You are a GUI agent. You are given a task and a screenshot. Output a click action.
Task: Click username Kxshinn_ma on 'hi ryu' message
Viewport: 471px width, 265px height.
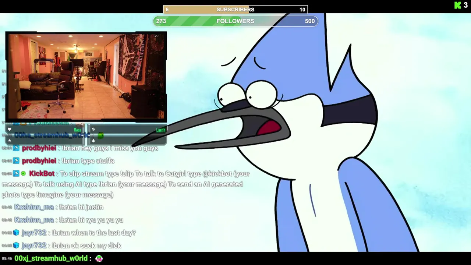coord(34,220)
